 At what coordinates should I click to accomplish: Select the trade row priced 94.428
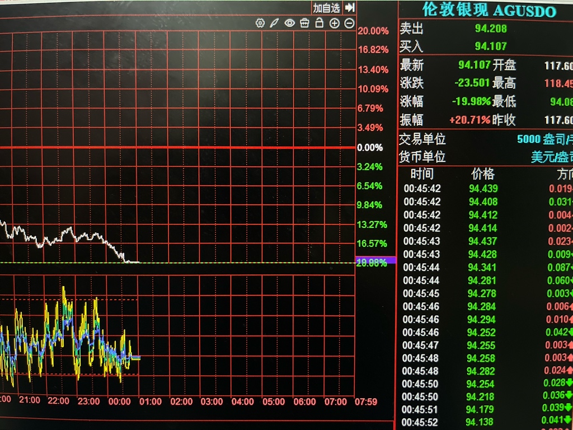point(488,254)
